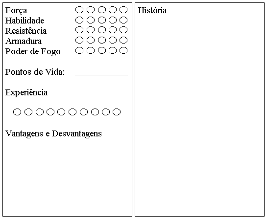Fill the first Força circle
Image resolution: width=267 pixels, height=219 pixels.
point(79,10)
